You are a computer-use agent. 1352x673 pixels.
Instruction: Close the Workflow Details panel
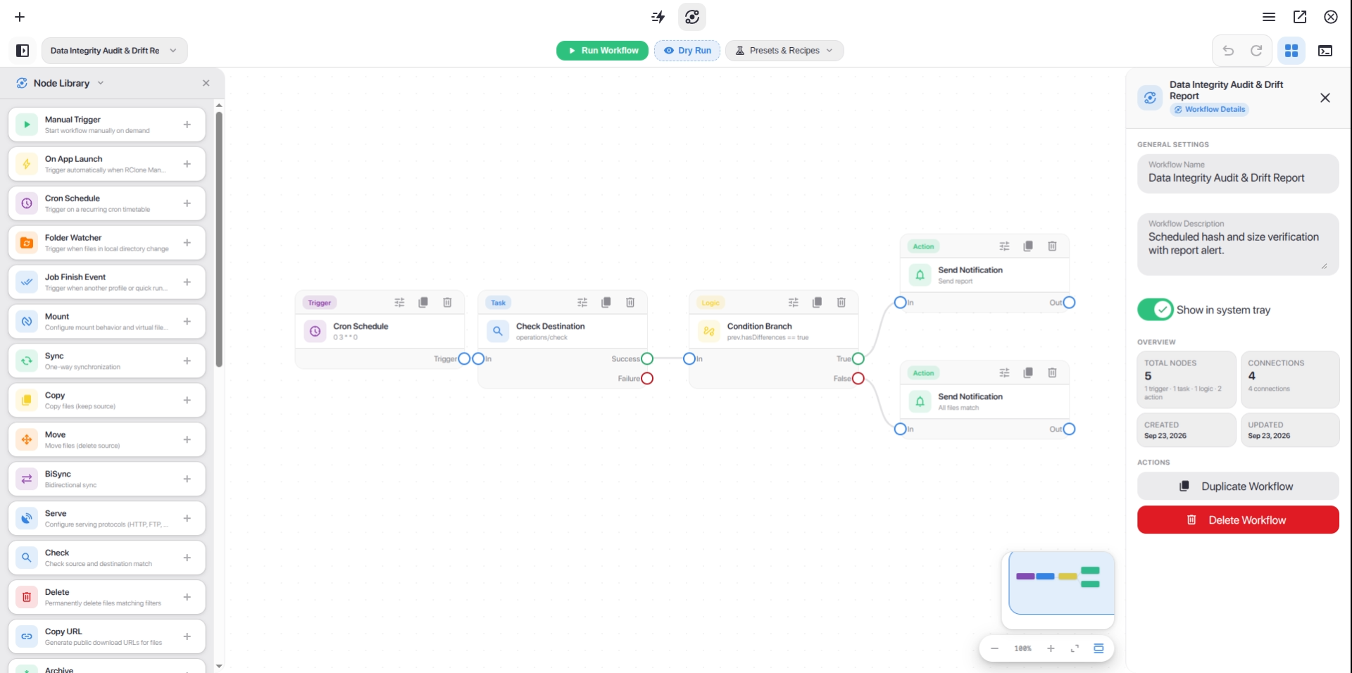(1325, 98)
